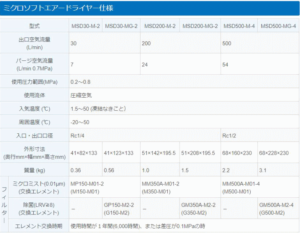This screenshot has height=233, width=300.
Task: Click the vertical フィルター category label
Action: (4, 200)
